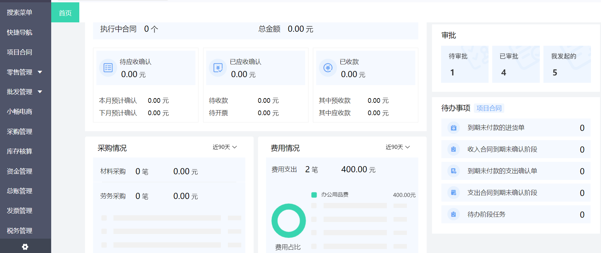
Task: Click the 执行中合同 count text
Action: point(129,29)
